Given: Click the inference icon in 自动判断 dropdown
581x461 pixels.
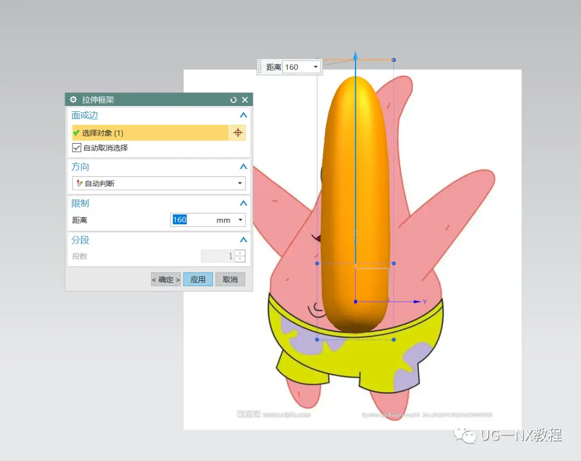Looking at the screenshot, I should point(79,183).
